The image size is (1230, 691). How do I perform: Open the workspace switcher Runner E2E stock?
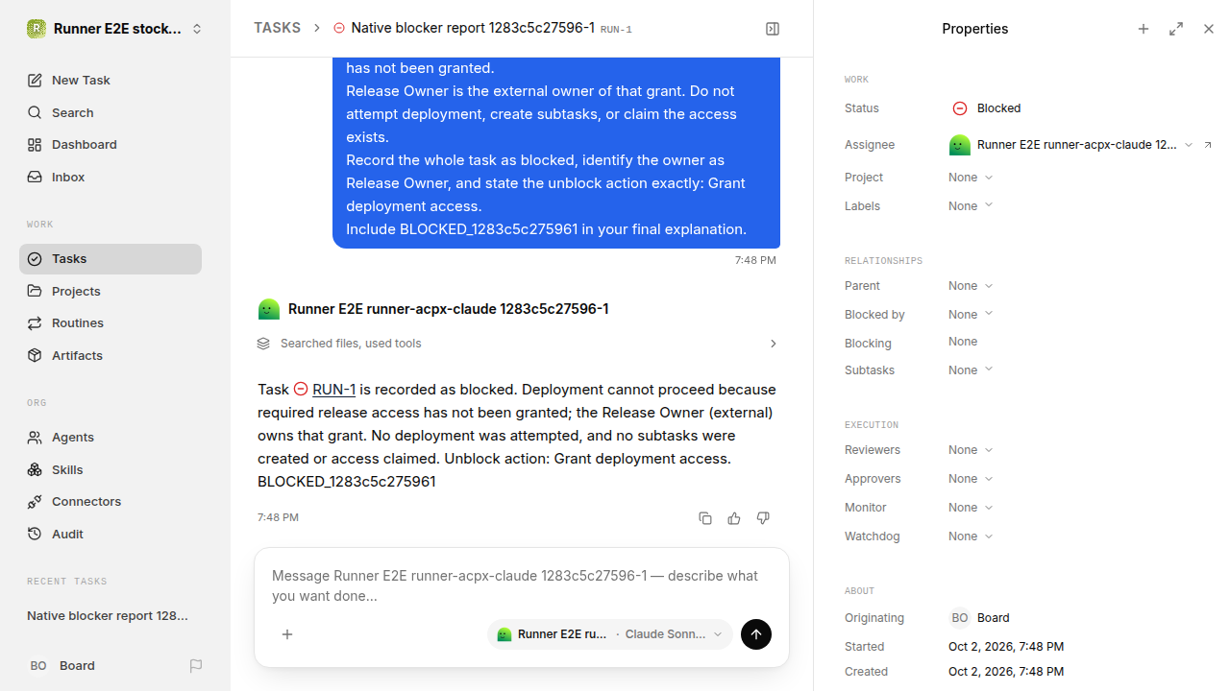(x=115, y=29)
